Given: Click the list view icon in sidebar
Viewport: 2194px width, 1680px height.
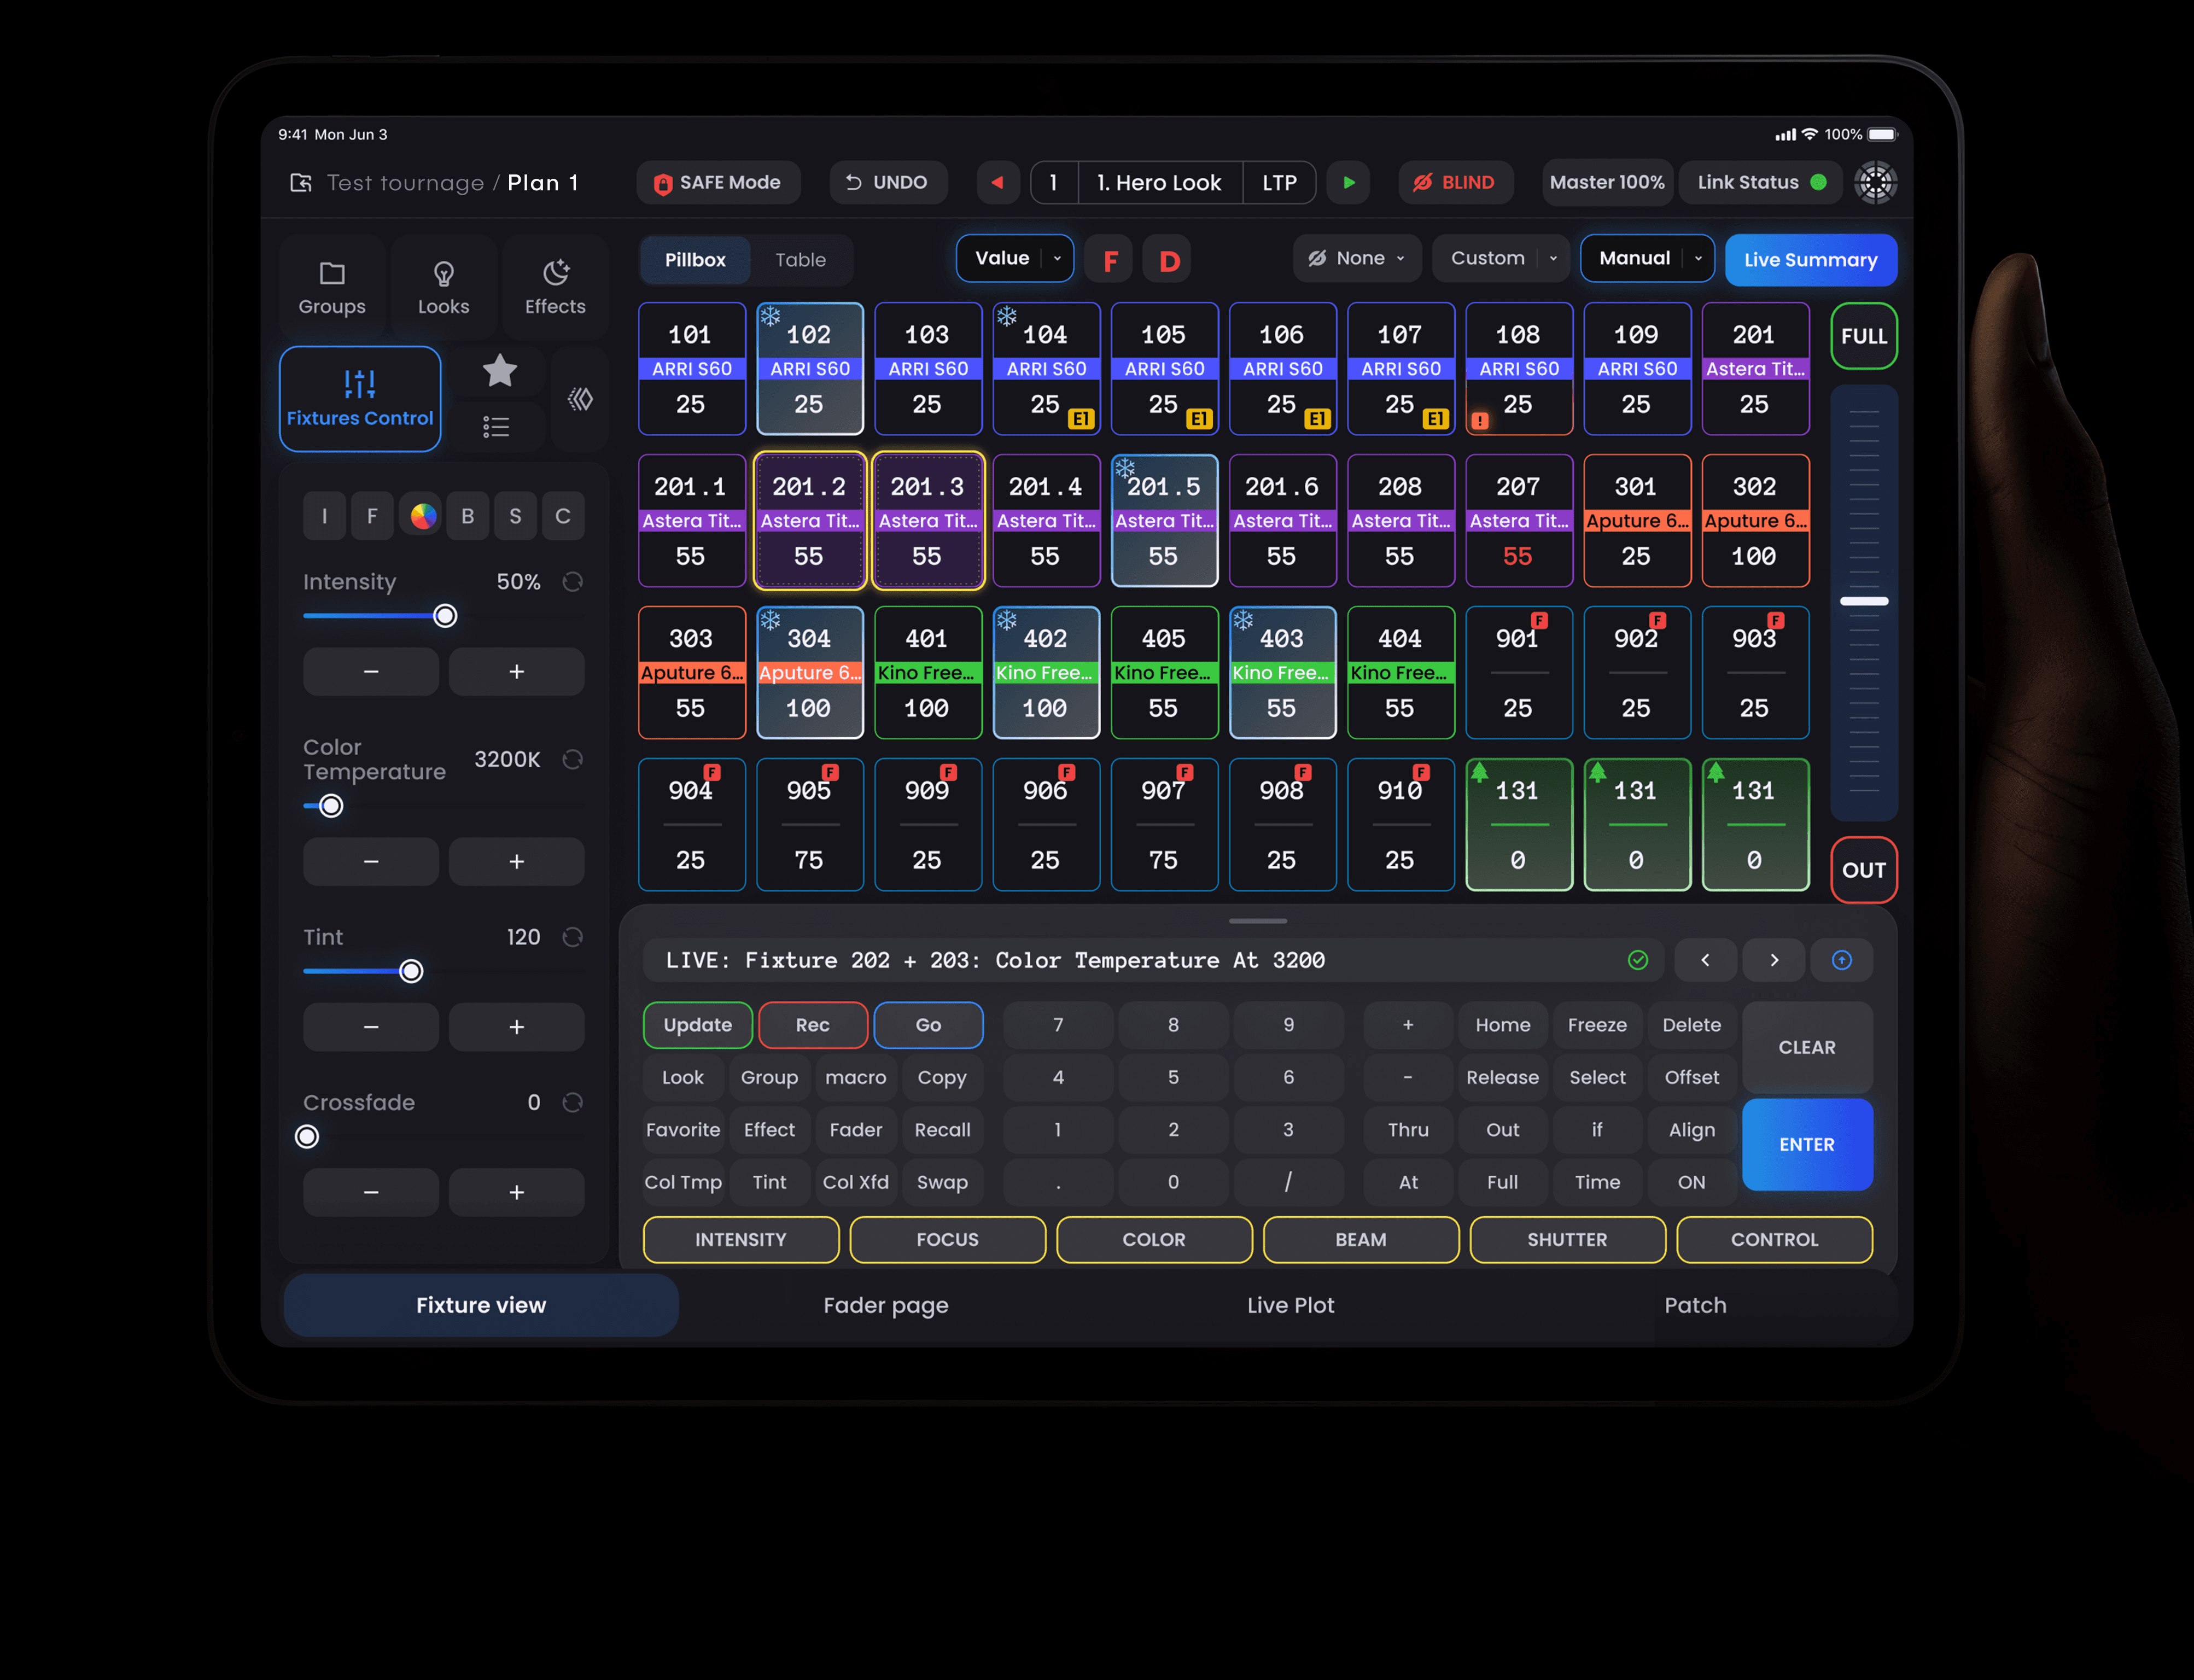Looking at the screenshot, I should pyautogui.click(x=496, y=427).
